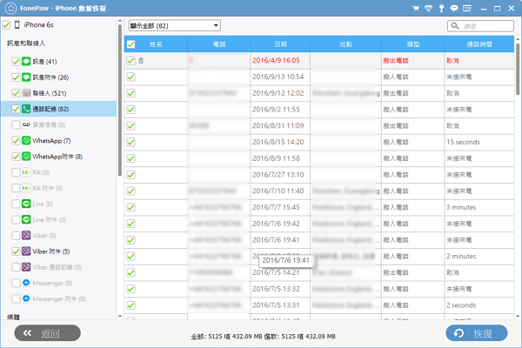Select the WhatsApp (7) category icon

27,140
